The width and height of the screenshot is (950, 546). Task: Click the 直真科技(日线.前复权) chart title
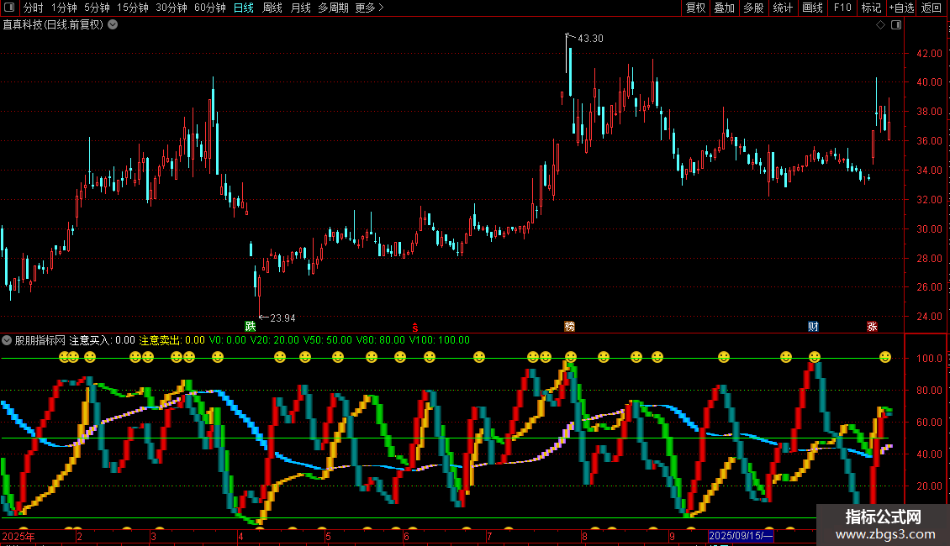point(53,24)
